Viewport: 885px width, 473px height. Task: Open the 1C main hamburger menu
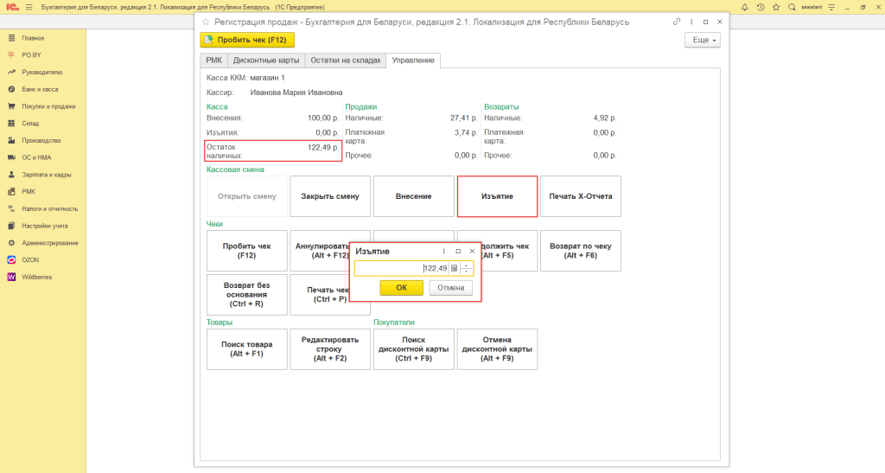pos(29,7)
